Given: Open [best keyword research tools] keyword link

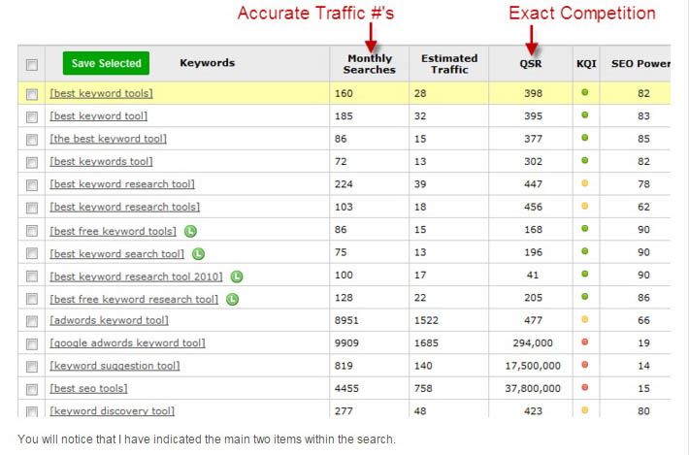Looking at the screenshot, I should pyautogui.click(x=125, y=207).
